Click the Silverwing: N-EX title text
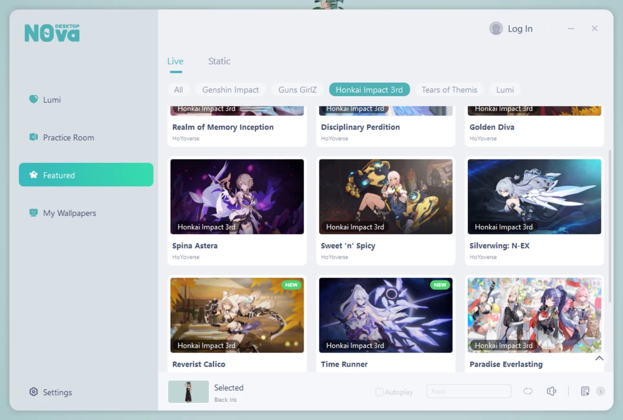The image size is (623, 420). pos(500,246)
